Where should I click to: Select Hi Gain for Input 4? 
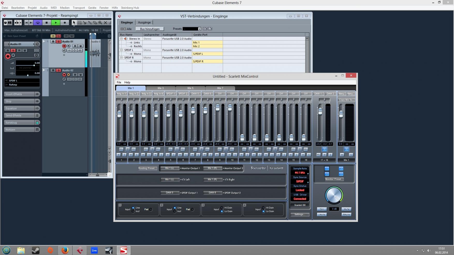263,208
